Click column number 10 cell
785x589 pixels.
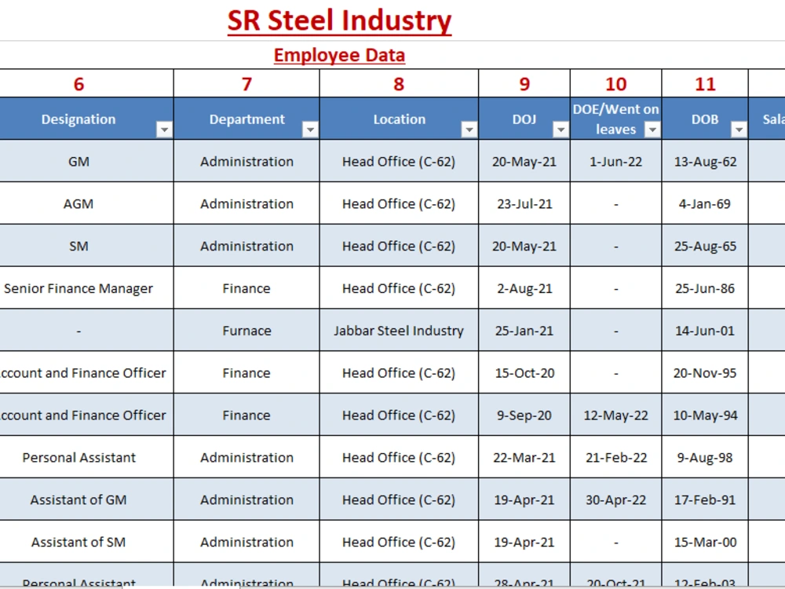[x=615, y=84]
